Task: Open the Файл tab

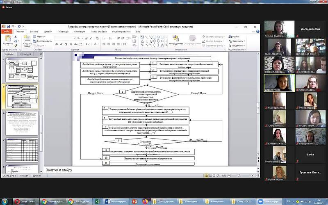Action: pos(7,32)
